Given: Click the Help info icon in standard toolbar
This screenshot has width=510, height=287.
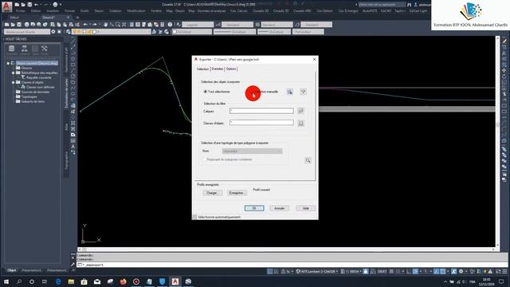Looking at the screenshot, I should pyautogui.click(x=170, y=25).
